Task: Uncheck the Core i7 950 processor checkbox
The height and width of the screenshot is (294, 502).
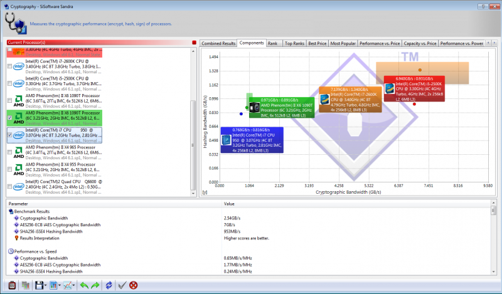Action: pos(9,135)
